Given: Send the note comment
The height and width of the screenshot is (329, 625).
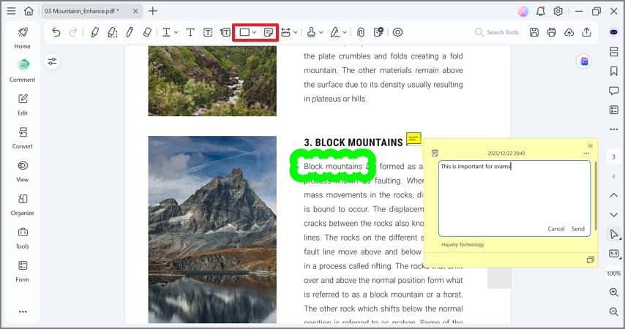Looking at the screenshot, I should pyautogui.click(x=578, y=229).
